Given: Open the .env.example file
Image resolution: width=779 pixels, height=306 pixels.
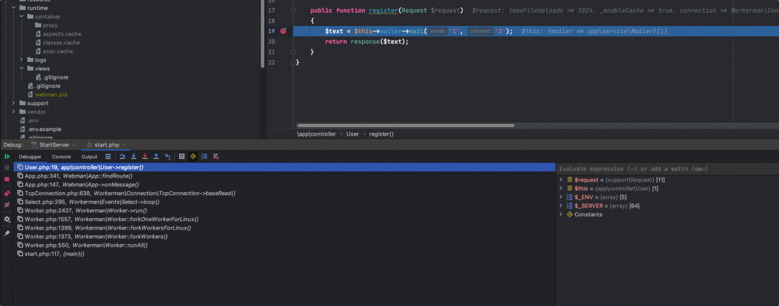Looking at the screenshot, I should pos(40,129).
